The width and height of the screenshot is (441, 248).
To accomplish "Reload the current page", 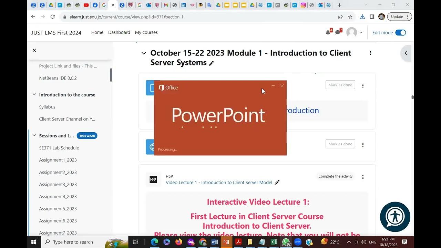I will point(52,17).
